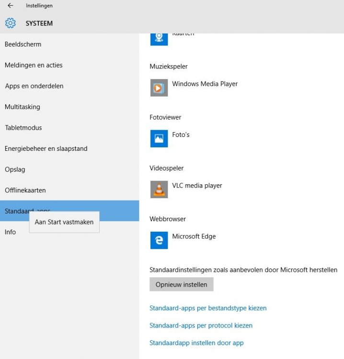Select Opslag in the sidebar
The height and width of the screenshot is (359, 344).
pos(15,169)
